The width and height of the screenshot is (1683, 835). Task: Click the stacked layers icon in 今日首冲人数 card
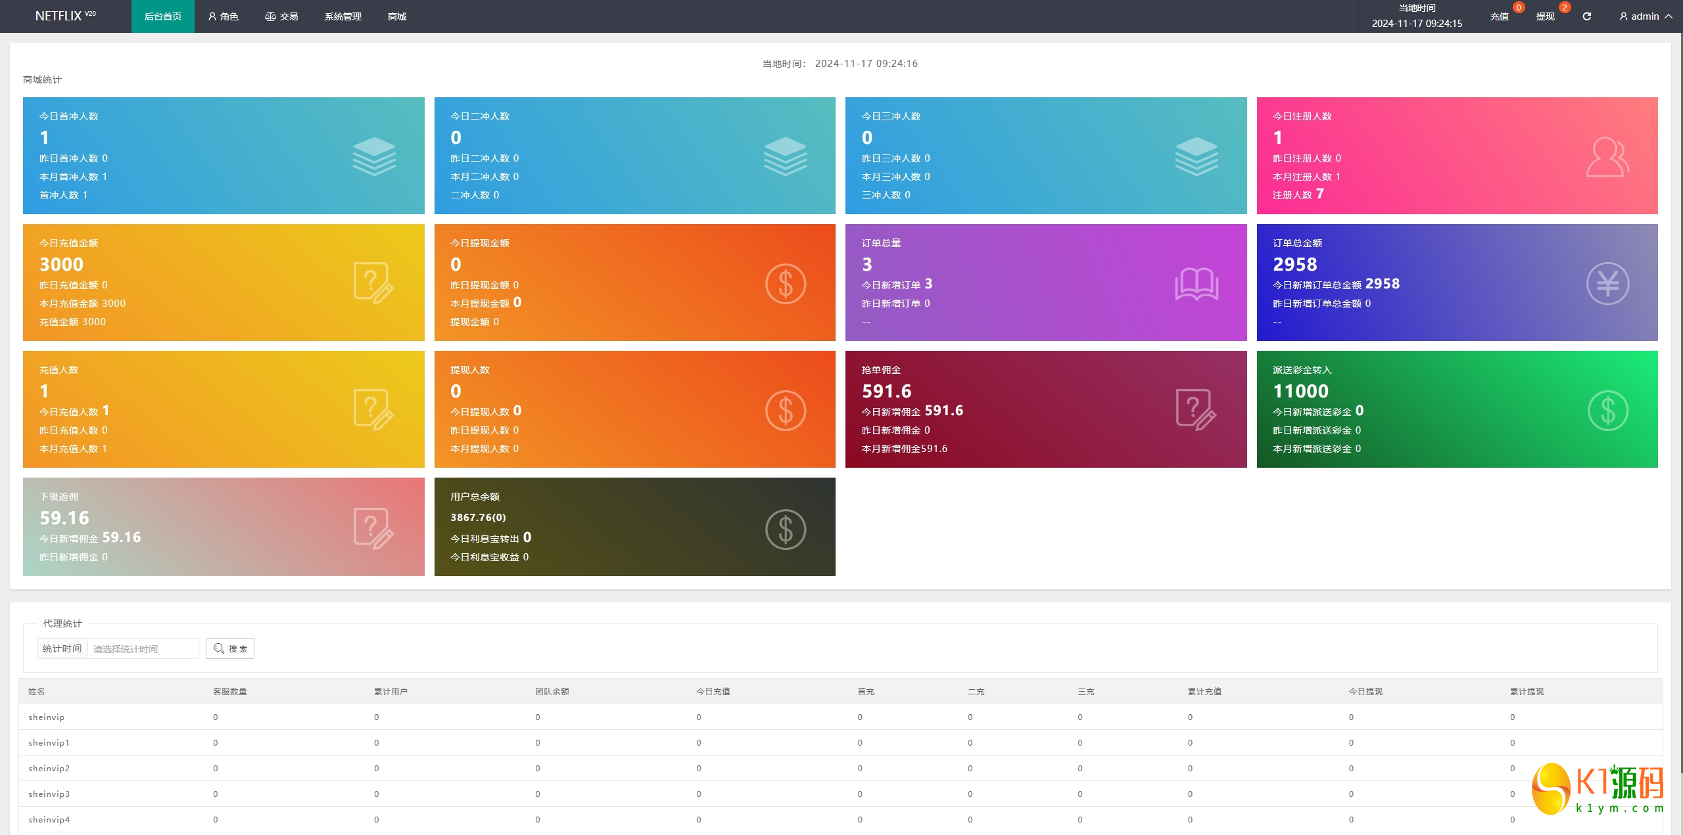point(374,156)
